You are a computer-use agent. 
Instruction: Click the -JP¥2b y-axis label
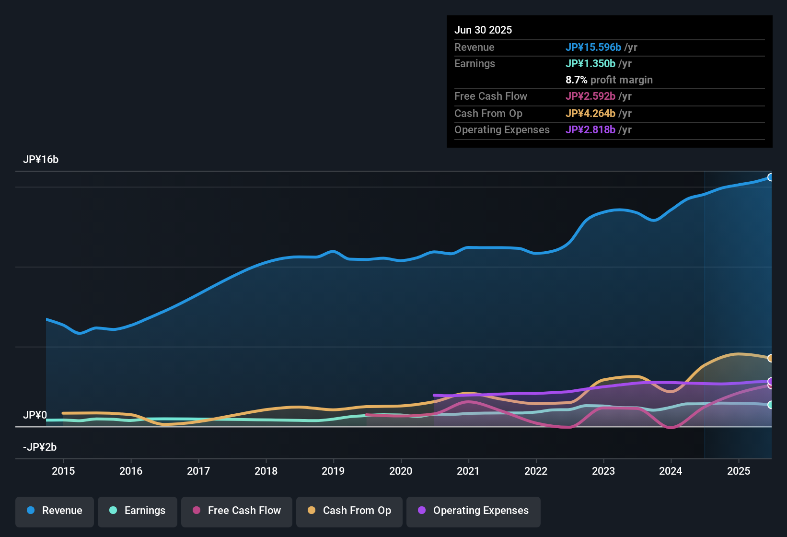coord(40,447)
